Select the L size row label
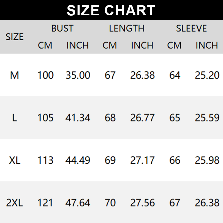This screenshot has width=223, height=223. 14,118
